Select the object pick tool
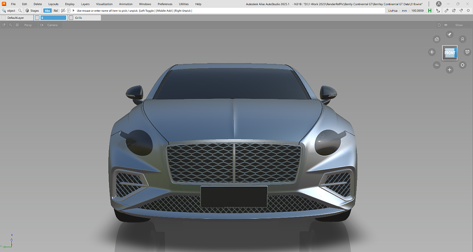This screenshot has height=252, width=473. point(8,10)
